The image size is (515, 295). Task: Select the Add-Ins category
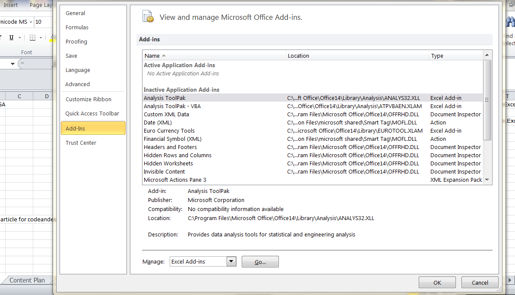(x=93, y=128)
